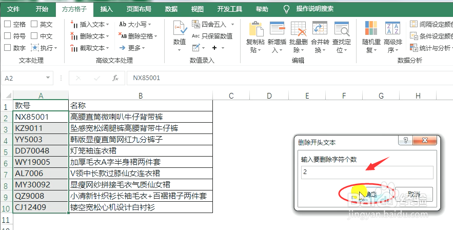The width and height of the screenshot is (453, 230).
Task: Open the 随机重复 colored grid icon
Action: pyautogui.click(x=371, y=28)
